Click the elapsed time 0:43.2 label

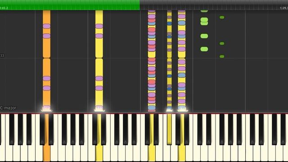click(x=4, y=8)
